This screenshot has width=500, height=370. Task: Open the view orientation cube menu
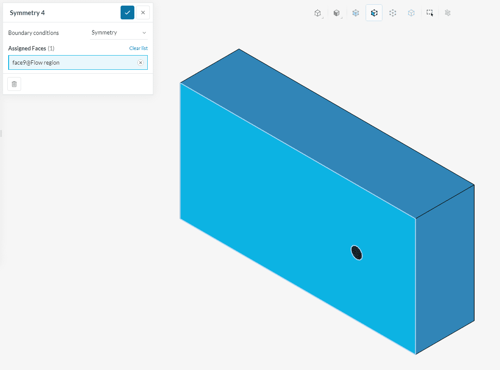click(318, 13)
